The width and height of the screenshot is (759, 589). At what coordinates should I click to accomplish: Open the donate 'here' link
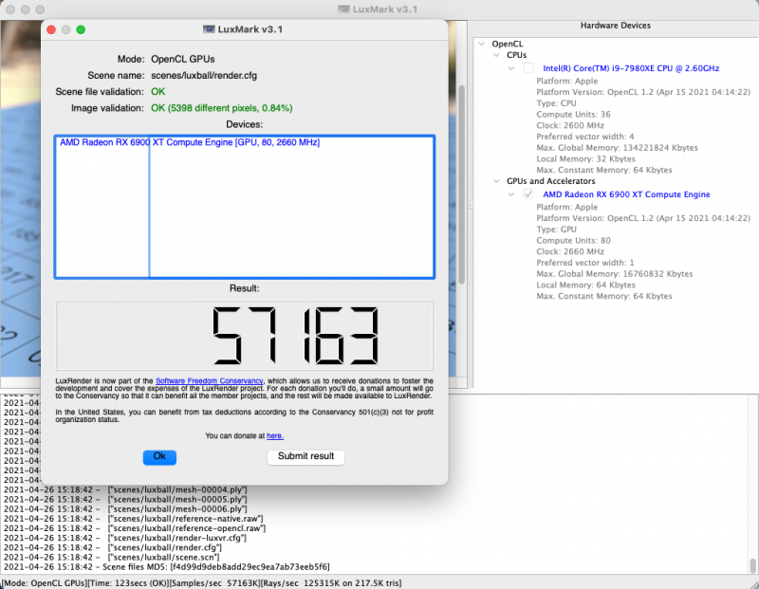coord(275,435)
